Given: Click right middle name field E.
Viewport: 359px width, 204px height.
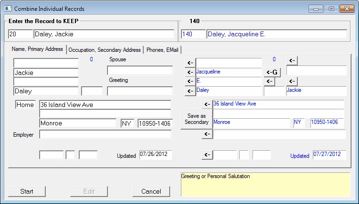Looking at the screenshot, I should 228,82.
